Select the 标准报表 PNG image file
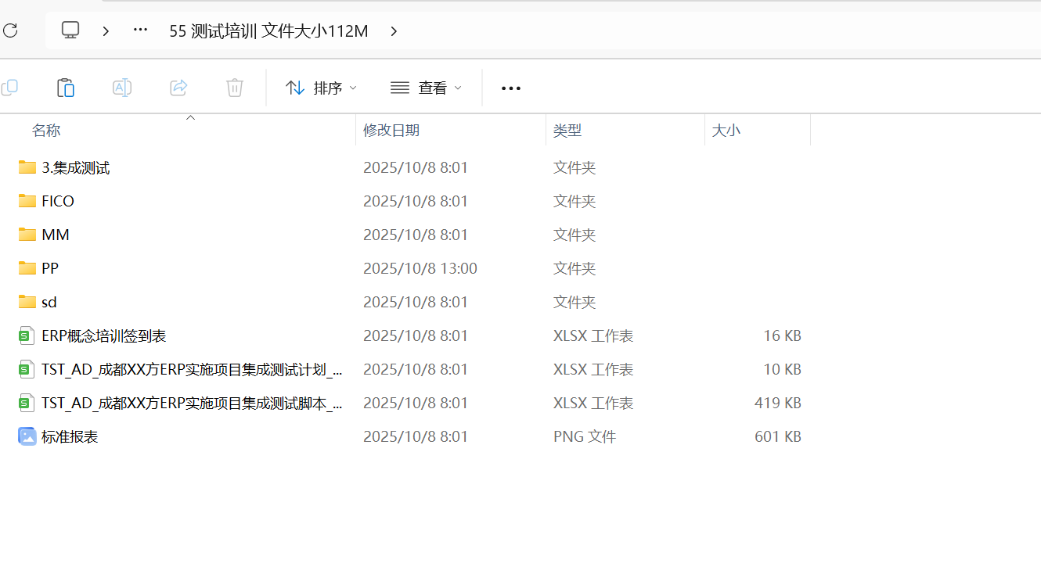This screenshot has width=1041, height=574. (70, 436)
